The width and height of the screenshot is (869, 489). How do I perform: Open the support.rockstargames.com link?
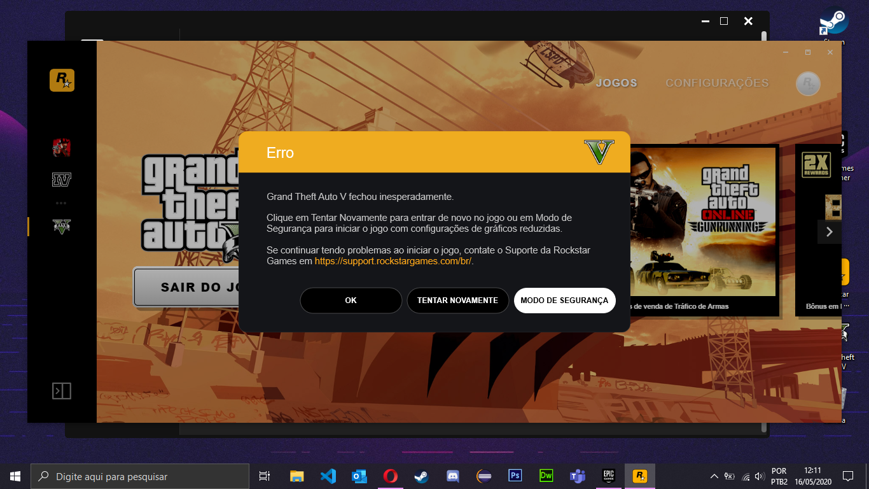(x=393, y=261)
